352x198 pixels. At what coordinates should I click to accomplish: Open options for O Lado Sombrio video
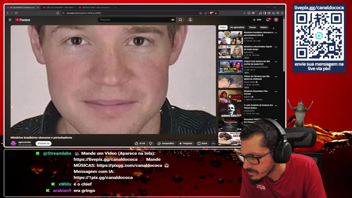coord(276,105)
